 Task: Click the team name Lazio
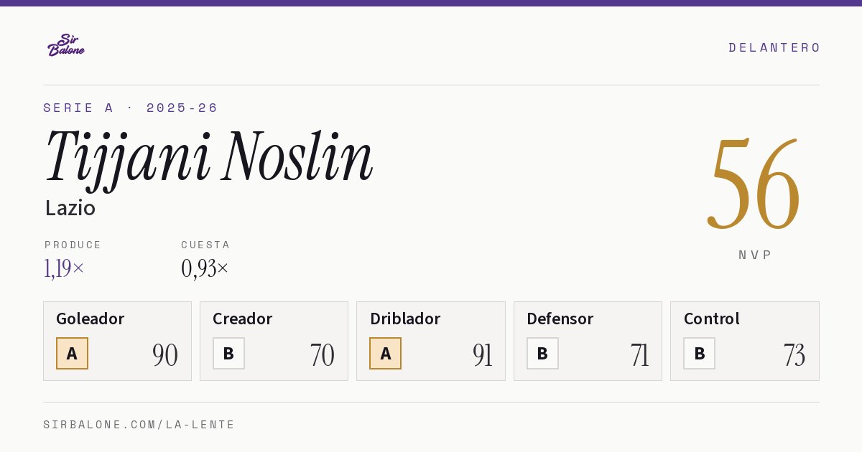pos(70,208)
